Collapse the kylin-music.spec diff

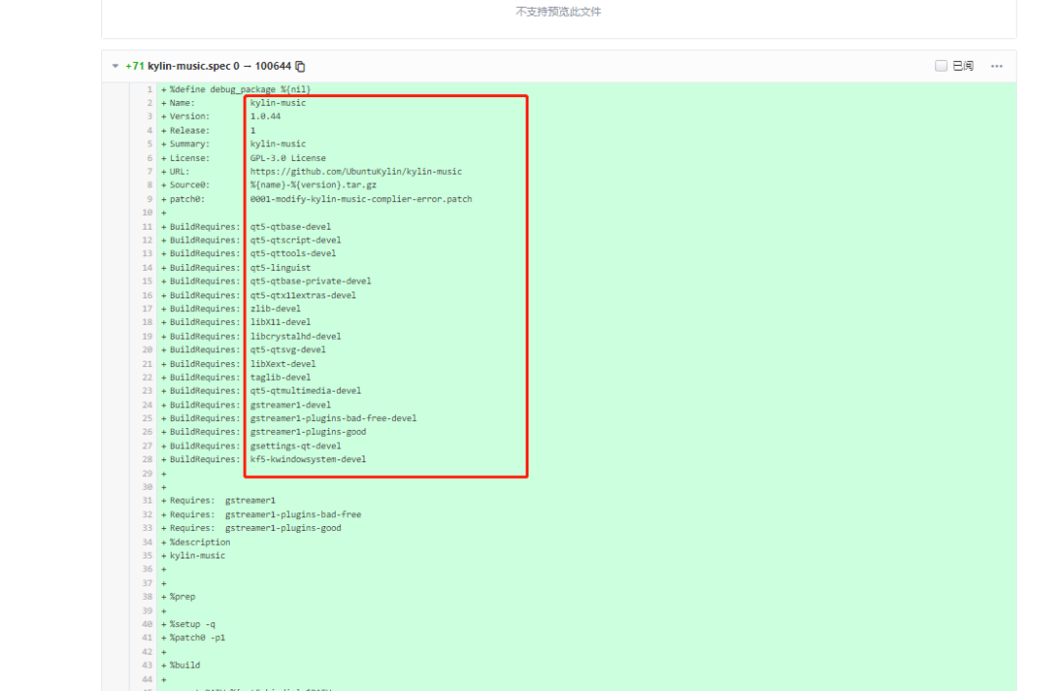pyautogui.click(x=115, y=67)
